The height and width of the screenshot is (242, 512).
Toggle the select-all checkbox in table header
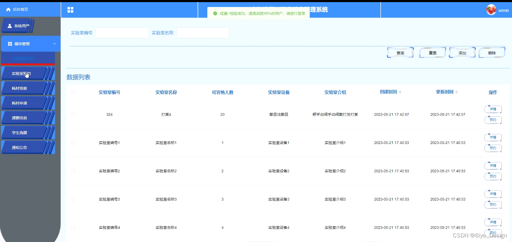(73, 92)
